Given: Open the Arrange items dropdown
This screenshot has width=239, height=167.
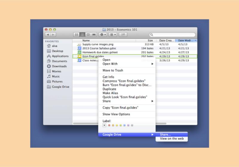Looking at the screenshot, I should (113, 35).
